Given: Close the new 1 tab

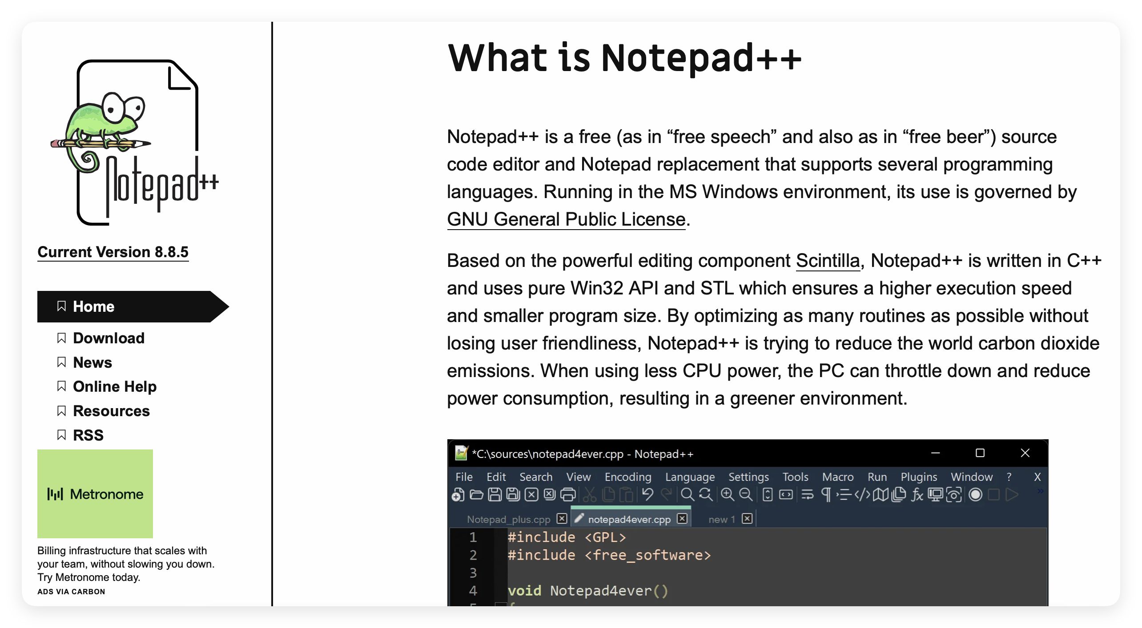Looking at the screenshot, I should point(747,519).
